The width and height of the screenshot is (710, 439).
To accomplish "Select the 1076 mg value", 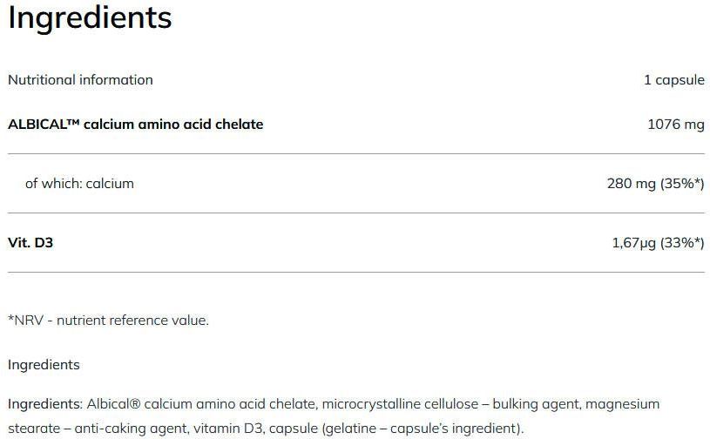I will pos(675,125).
